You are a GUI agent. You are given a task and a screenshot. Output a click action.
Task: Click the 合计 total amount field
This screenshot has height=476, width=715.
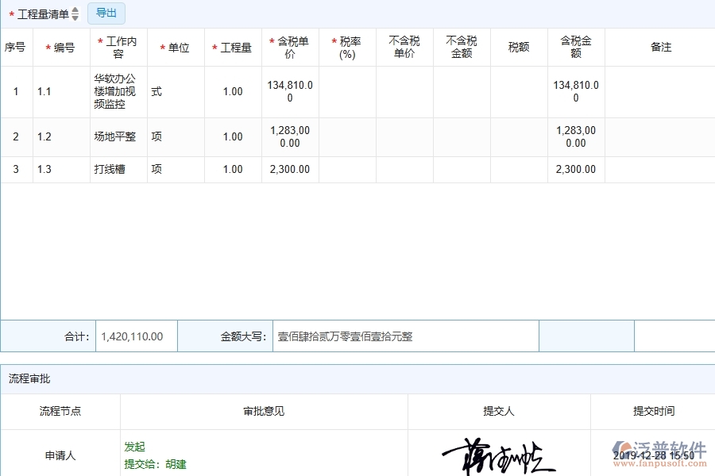point(133,336)
